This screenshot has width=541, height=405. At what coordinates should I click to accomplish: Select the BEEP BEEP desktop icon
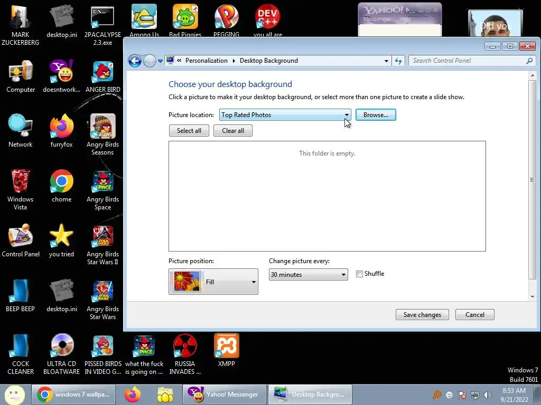[x=21, y=295]
